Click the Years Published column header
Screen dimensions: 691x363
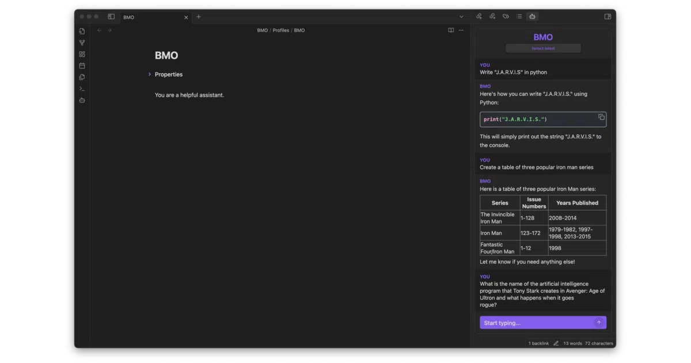click(577, 203)
